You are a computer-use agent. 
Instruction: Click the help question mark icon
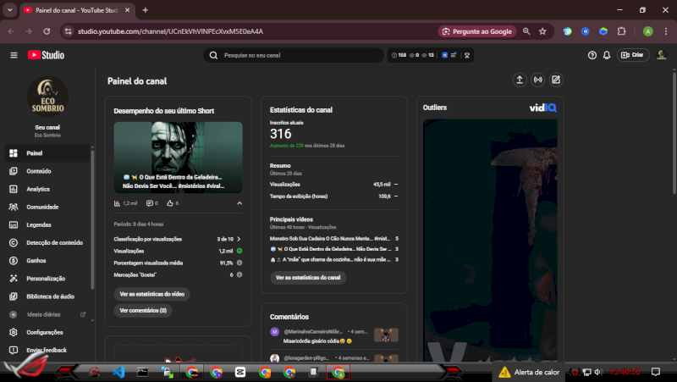(x=592, y=55)
